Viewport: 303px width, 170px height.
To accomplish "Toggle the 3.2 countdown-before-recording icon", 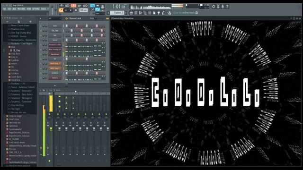I will coord(73,6).
